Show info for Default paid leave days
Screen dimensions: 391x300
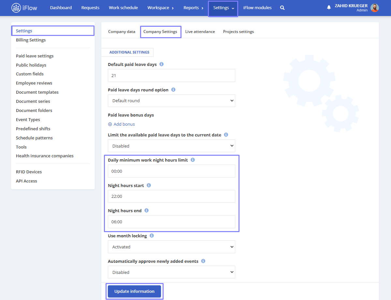pos(162,64)
